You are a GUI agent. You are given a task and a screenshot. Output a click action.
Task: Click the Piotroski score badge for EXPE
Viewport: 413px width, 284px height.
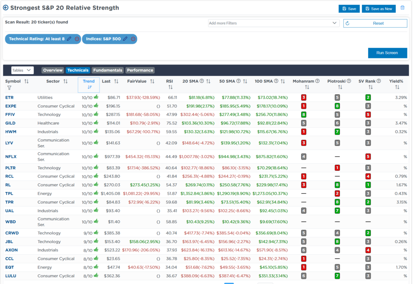[337, 106]
